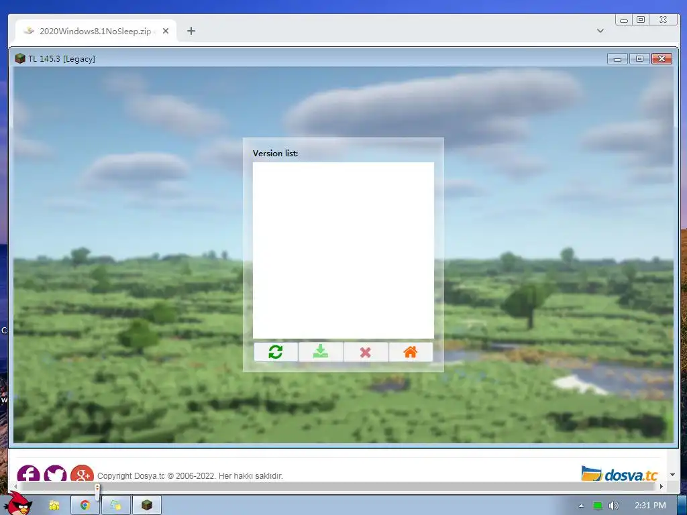Click the dosya.tc logo link

click(x=619, y=474)
